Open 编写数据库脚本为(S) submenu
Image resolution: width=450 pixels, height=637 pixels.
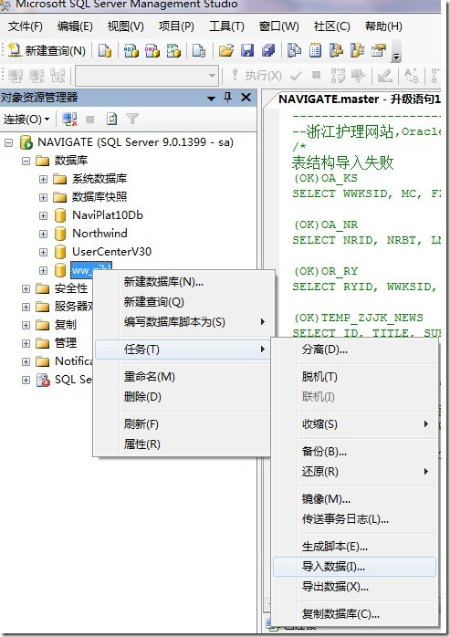(183, 322)
